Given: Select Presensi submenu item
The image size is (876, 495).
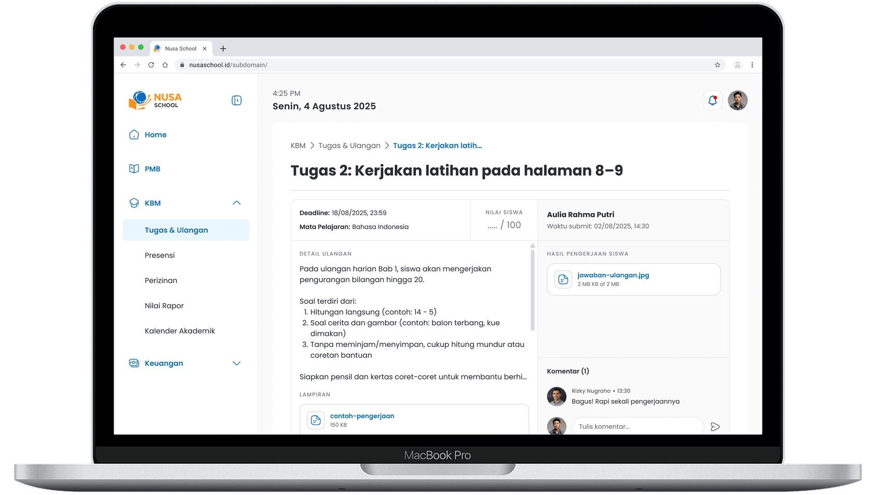Looking at the screenshot, I should 160,255.
